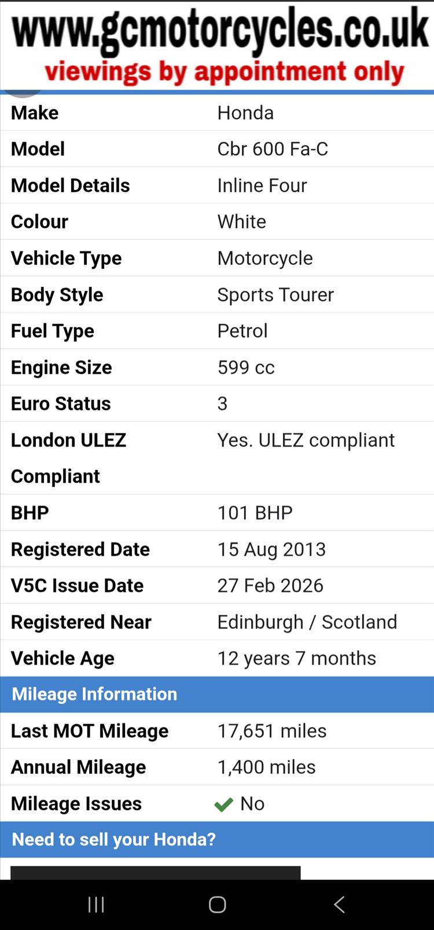The height and width of the screenshot is (930, 434).
Task: Select the V5C Issue Date '27 Feb 2026'
Action: tap(270, 585)
